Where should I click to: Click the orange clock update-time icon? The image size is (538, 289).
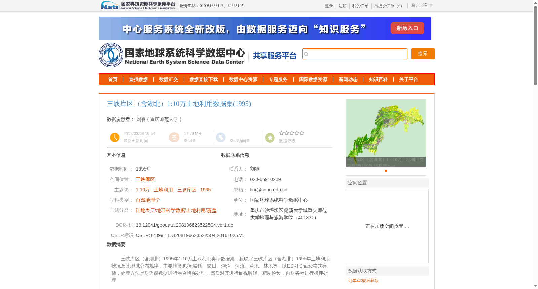pos(115,137)
